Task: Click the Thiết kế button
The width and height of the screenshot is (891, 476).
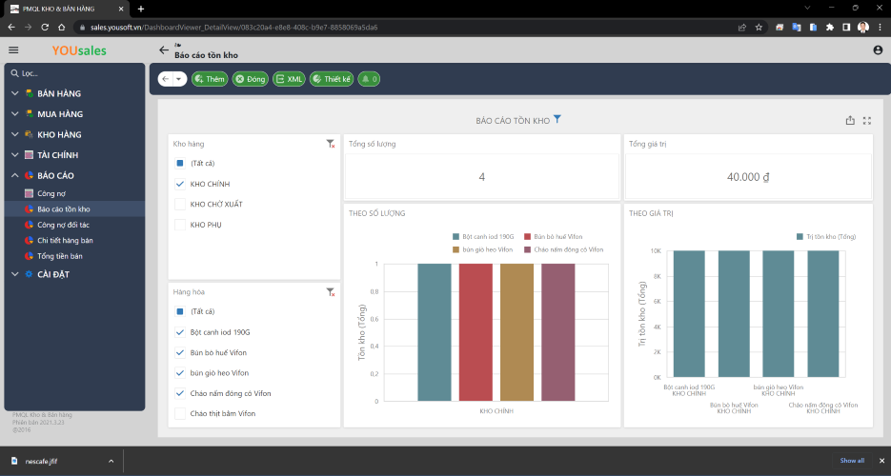Action: coord(332,79)
